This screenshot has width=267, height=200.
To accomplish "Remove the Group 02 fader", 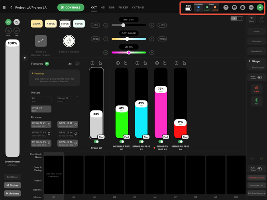I will (x=92, y=63).
